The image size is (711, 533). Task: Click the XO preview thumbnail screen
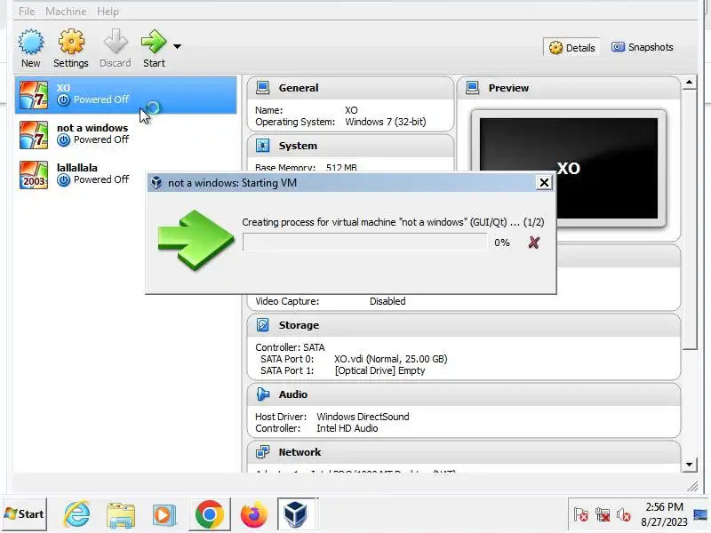pyautogui.click(x=569, y=169)
